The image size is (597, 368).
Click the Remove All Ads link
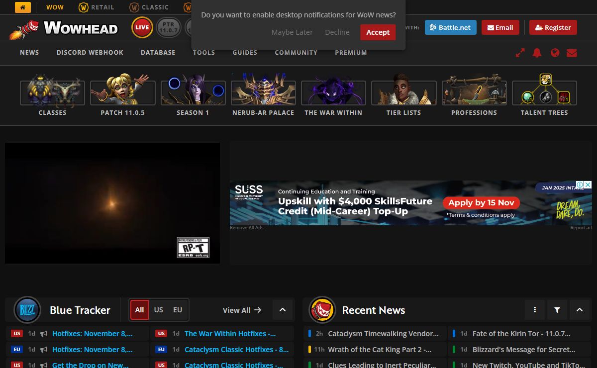pos(246,228)
